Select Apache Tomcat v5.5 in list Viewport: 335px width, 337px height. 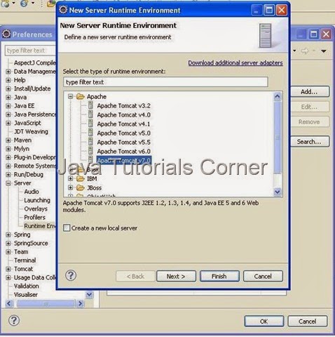[x=123, y=143]
